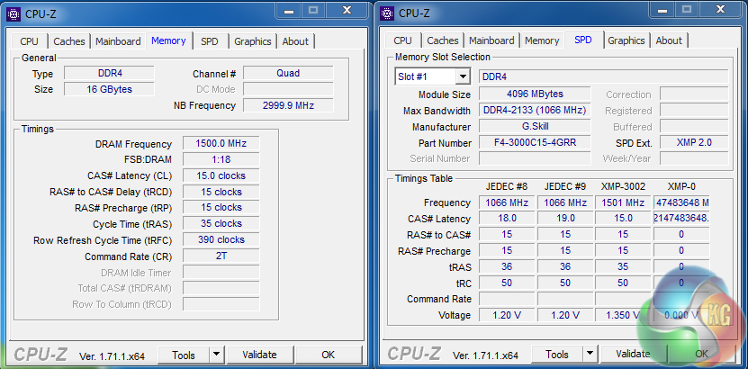Click the DRAM Frequency value field

[x=221, y=144]
